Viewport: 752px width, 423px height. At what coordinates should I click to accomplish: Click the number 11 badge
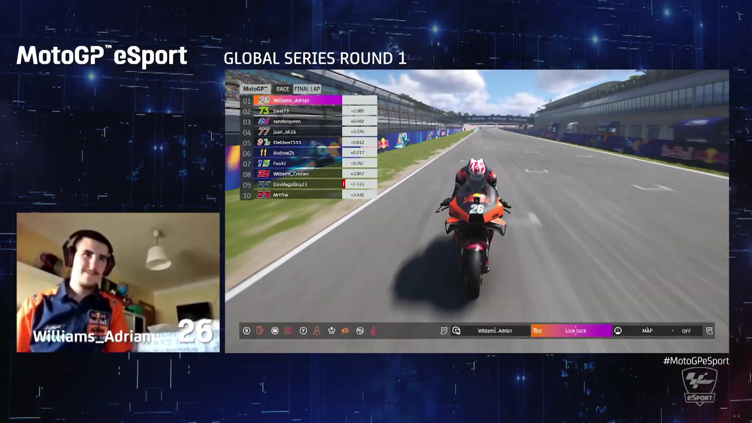coord(264,153)
